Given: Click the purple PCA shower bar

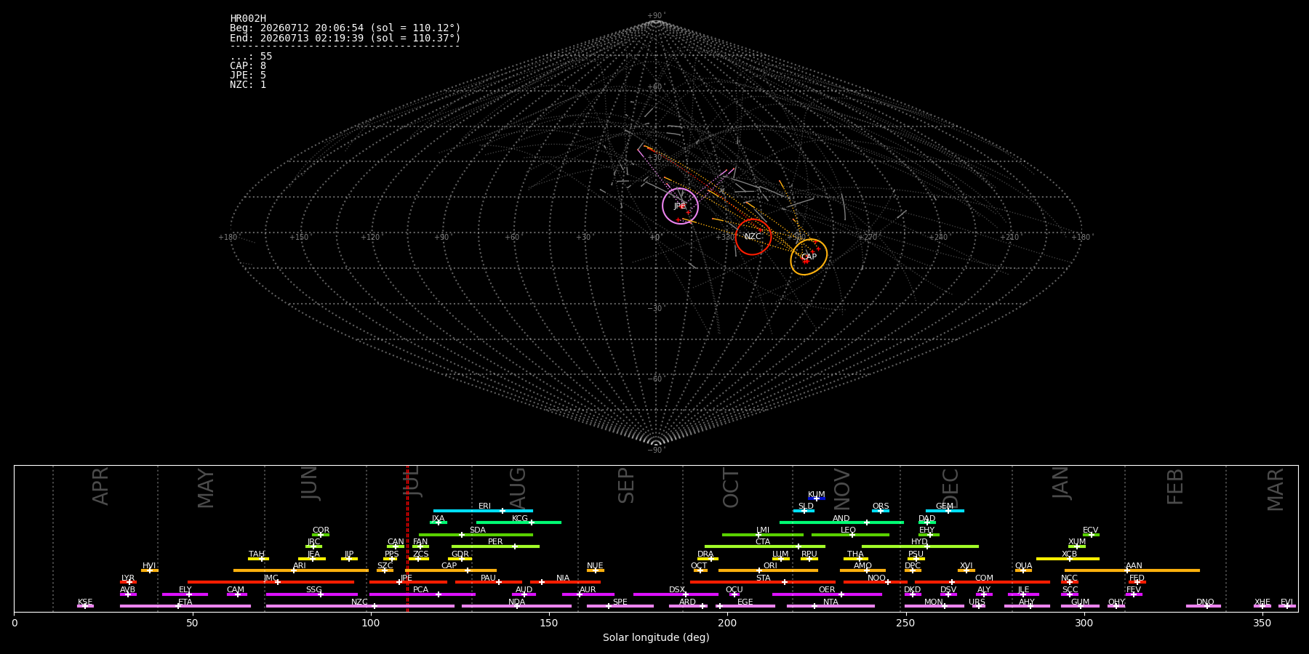Looking at the screenshot, I should click(422, 594).
